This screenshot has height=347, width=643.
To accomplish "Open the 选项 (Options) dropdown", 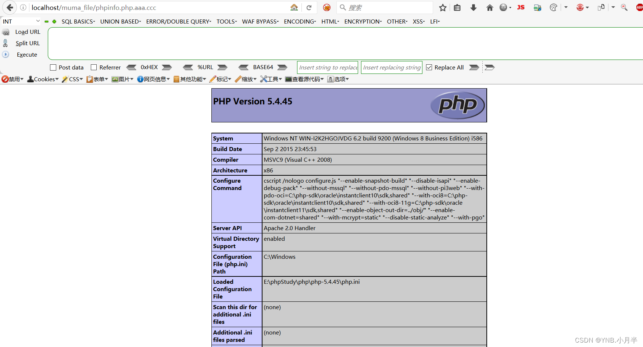I will 338,79.
